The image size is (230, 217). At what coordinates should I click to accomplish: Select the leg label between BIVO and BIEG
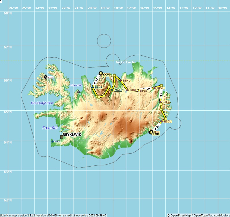pos(161,93)
